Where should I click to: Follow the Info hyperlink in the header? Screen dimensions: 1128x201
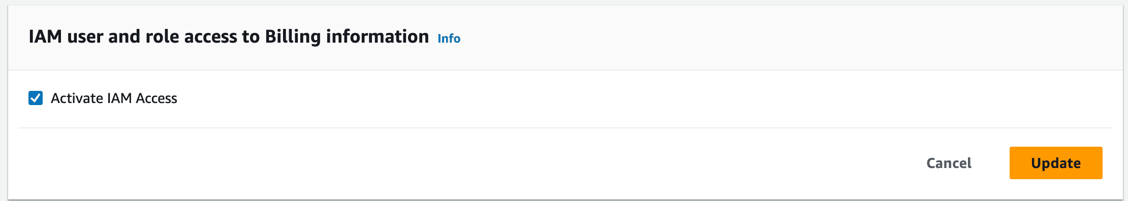[x=449, y=39]
